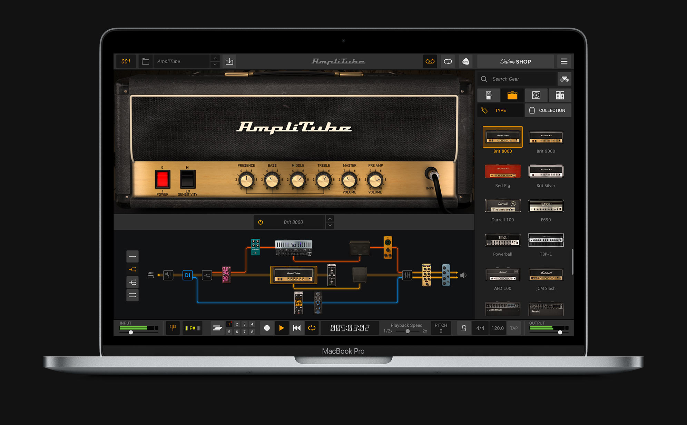This screenshot has width=687, height=425.
Task: Select track 1 in the recorder
Action: (229, 324)
